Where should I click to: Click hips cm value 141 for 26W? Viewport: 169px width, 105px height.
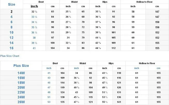tap(119, 102)
